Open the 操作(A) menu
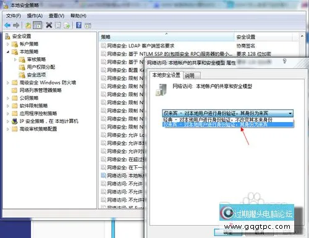Screen dimensions: 309x238 pyautogui.click(x=35, y=16)
